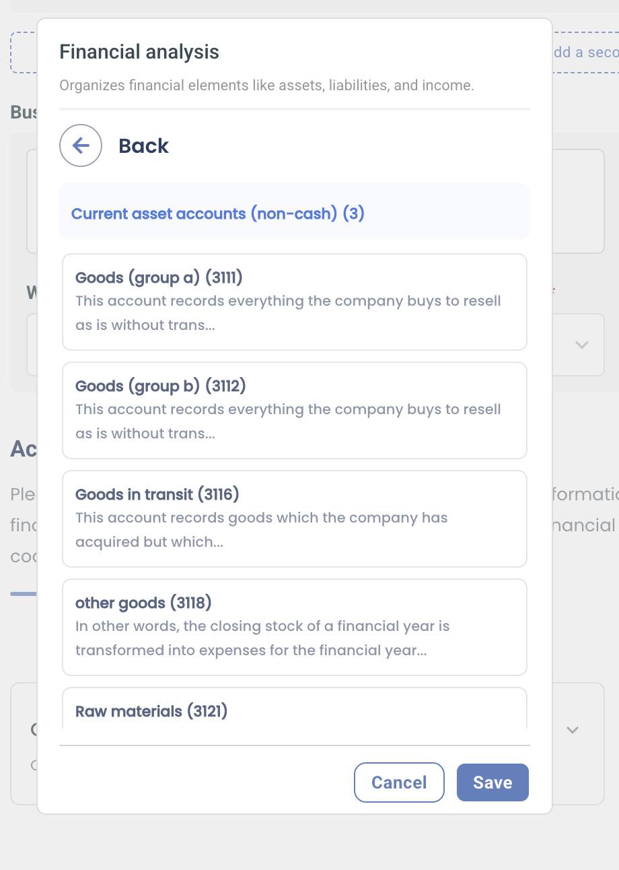Open the dropdown chevron beside the modal's middle right edge
619x870 pixels.
[581, 345]
